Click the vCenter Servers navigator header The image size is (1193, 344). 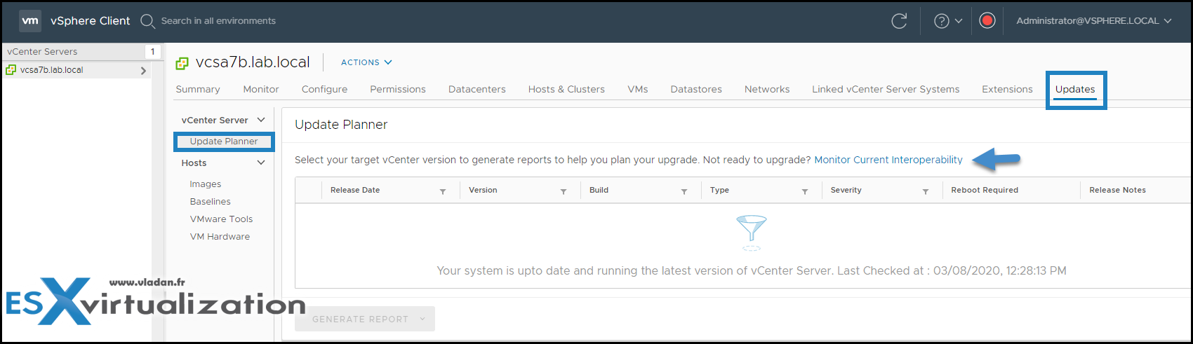[42, 51]
